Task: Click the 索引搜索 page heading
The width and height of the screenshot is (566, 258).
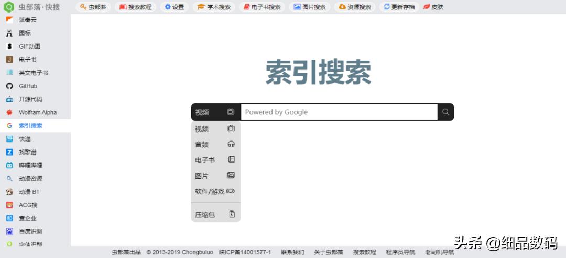Action: tap(319, 72)
